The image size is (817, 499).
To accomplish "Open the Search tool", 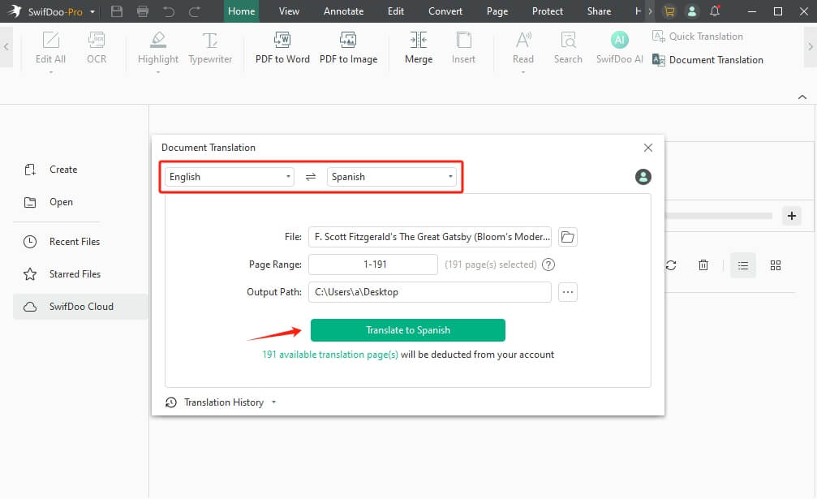I will pos(568,47).
